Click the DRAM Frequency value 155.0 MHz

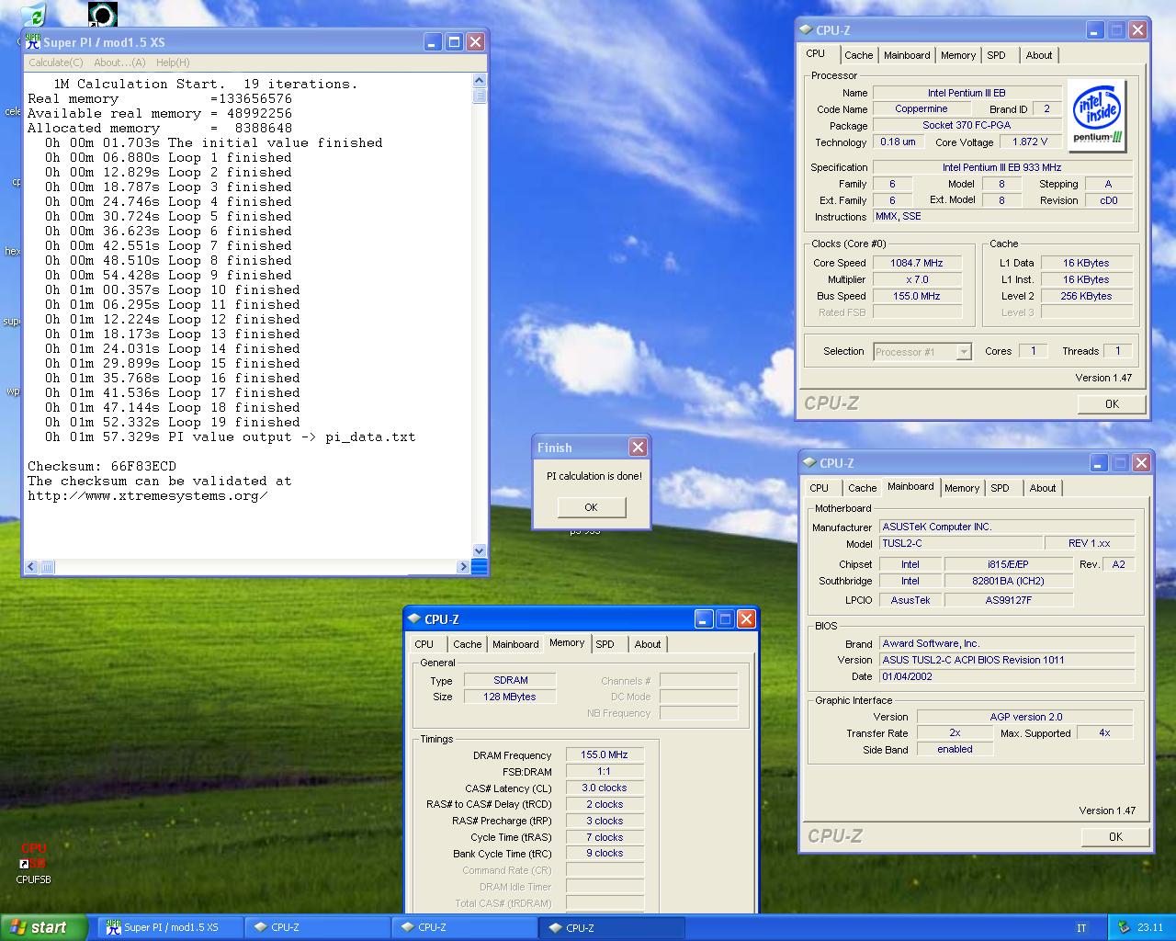605,754
